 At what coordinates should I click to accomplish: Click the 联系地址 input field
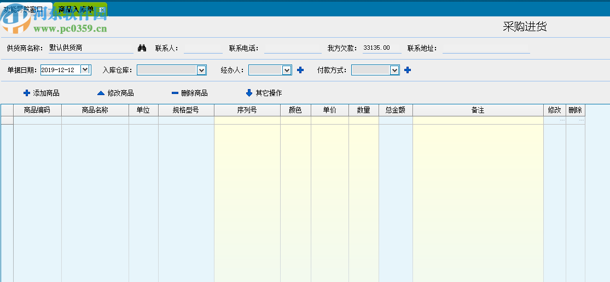486,49
